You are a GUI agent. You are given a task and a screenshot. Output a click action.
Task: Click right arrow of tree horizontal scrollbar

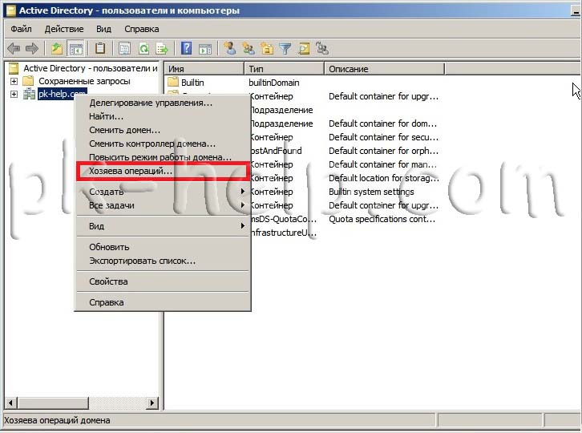click(152, 403)
